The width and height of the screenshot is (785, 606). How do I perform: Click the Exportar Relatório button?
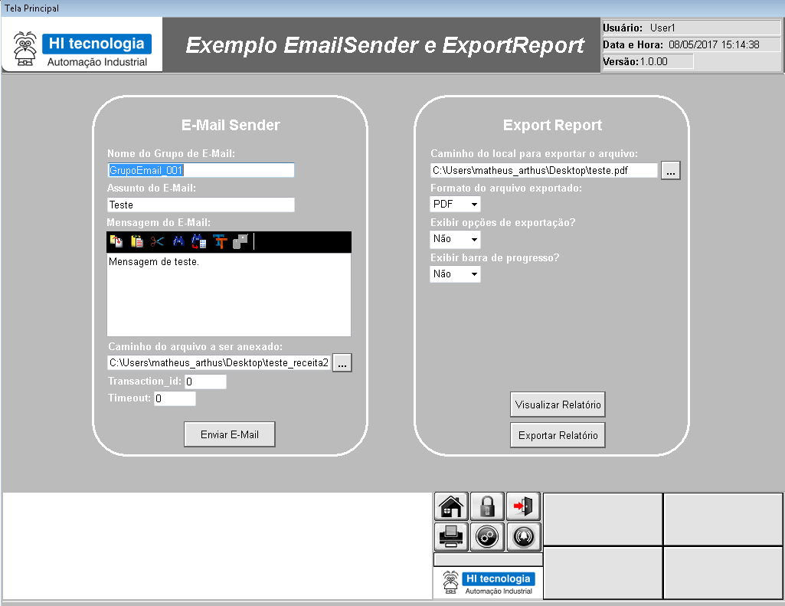tap(558, 435)
